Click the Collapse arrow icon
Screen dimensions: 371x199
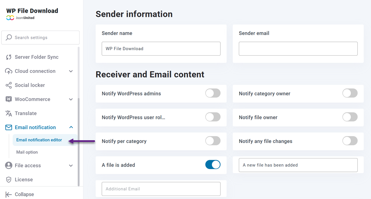[x=9, y=195]
